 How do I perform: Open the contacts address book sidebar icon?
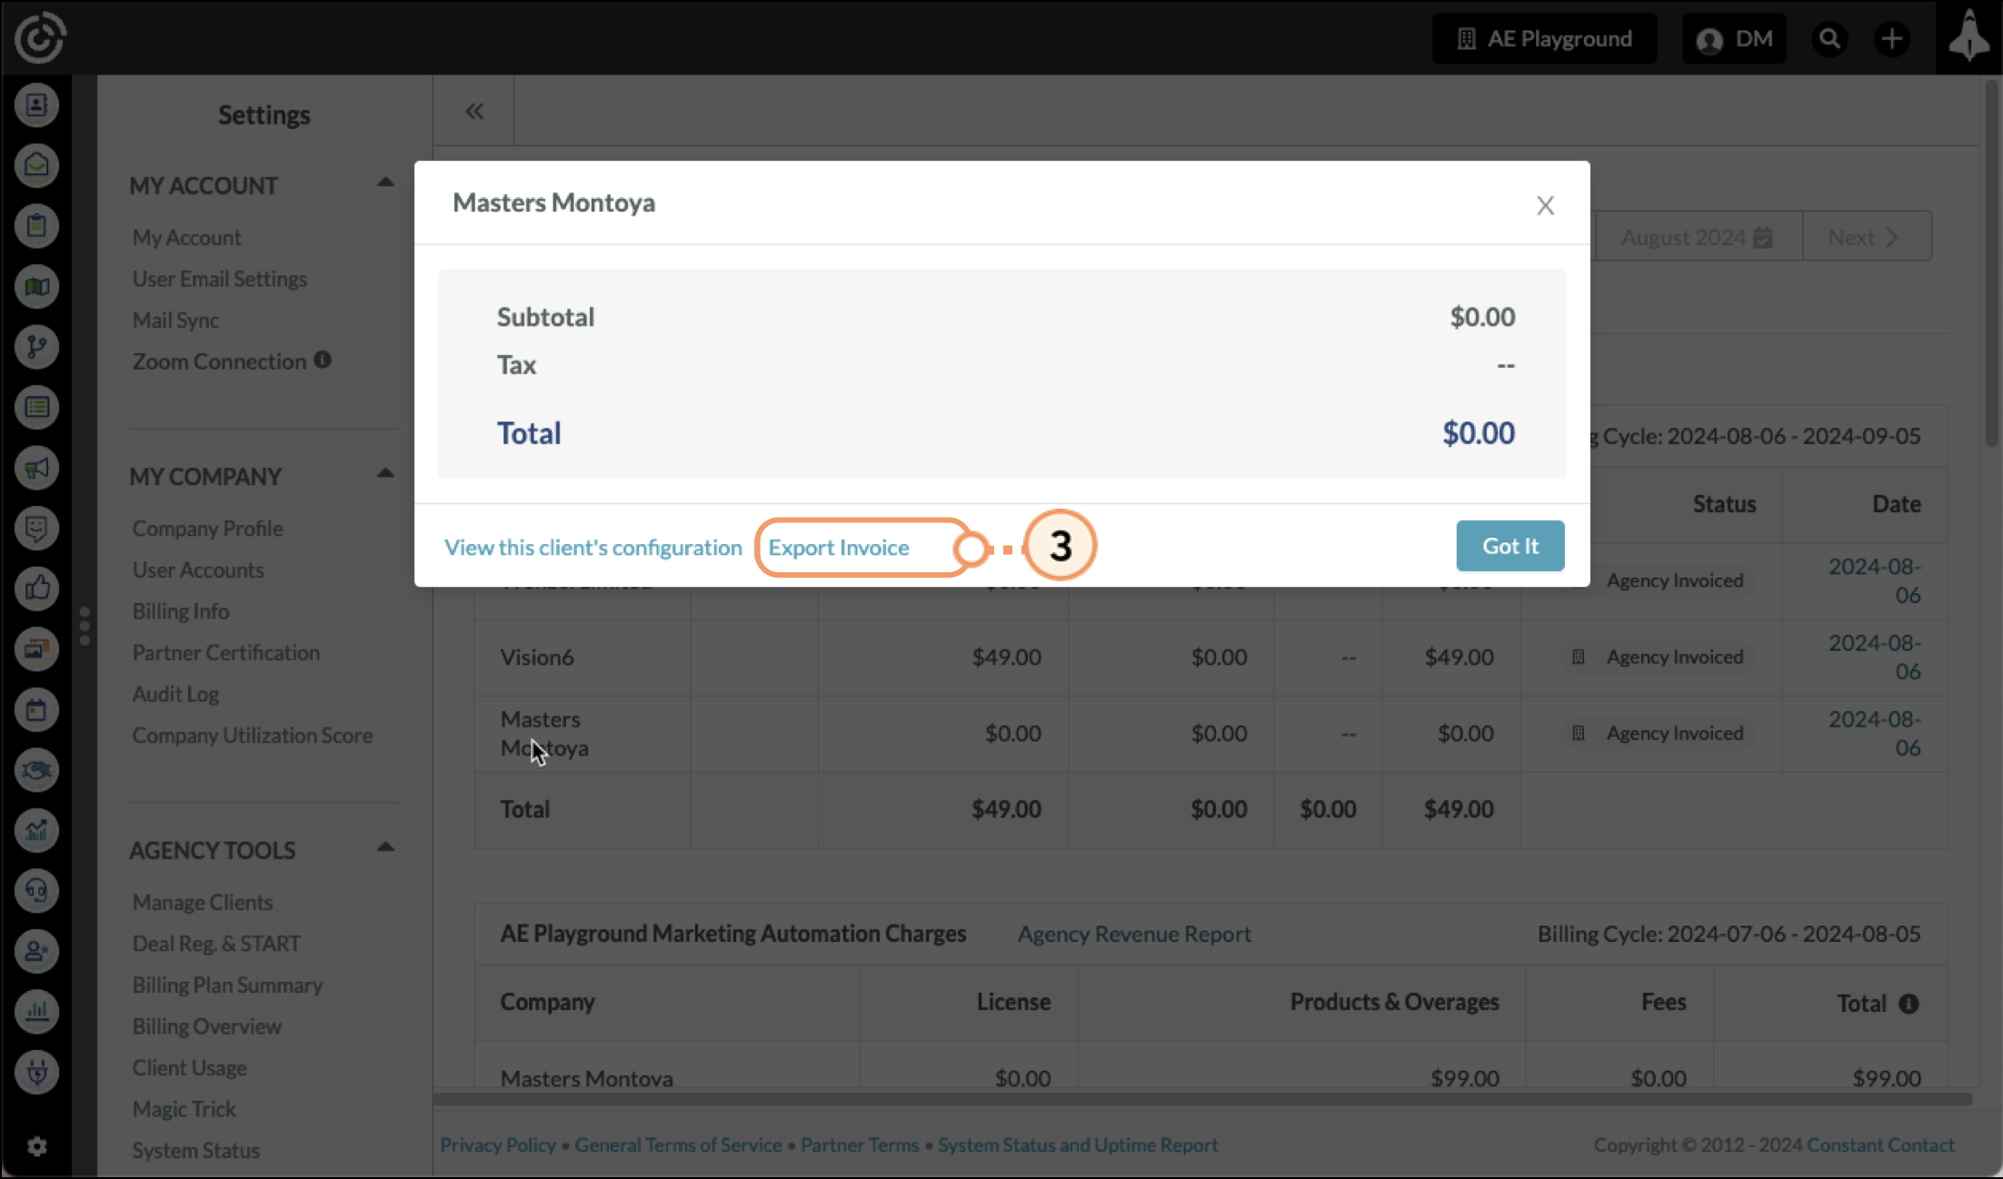[x=36, y=105]
